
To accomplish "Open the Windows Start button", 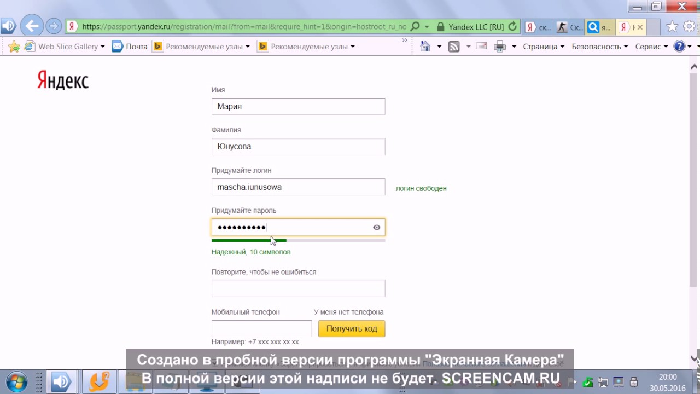I will pos(16,381).
